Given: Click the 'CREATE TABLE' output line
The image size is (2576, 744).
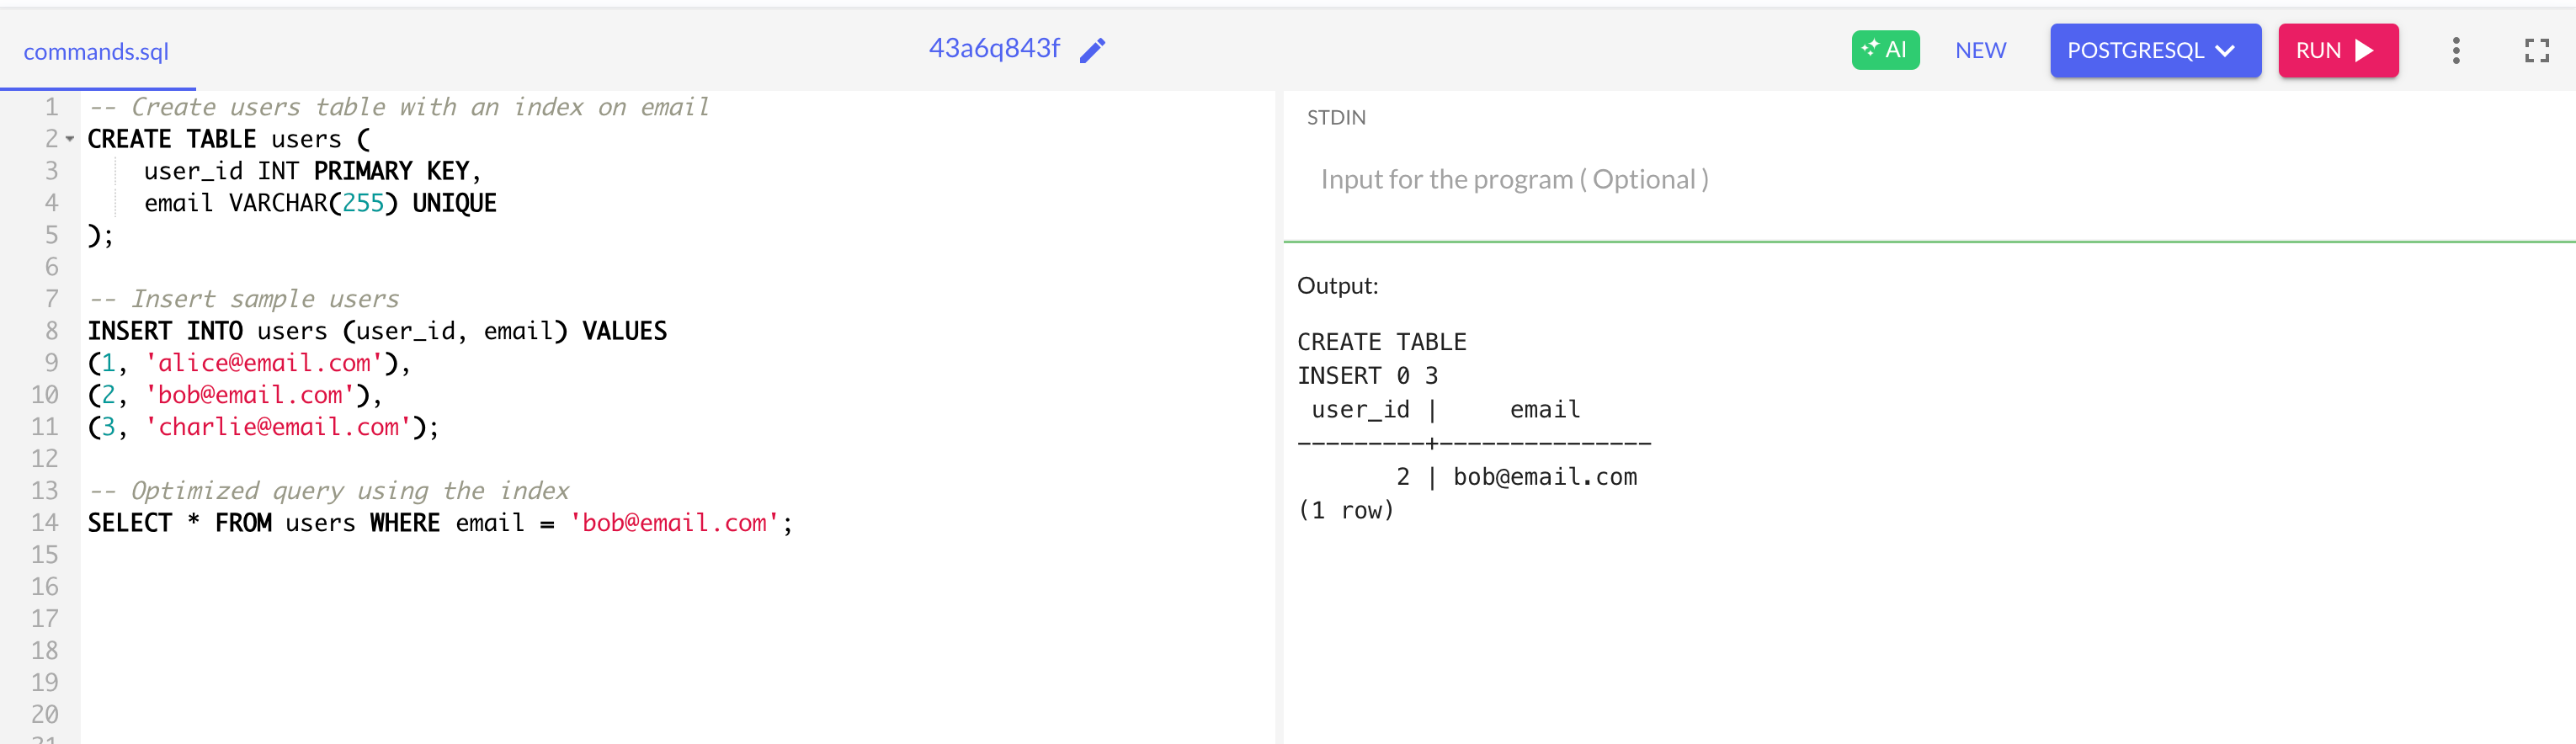Looking at the screenshot, I should [x=1381, y=342].
